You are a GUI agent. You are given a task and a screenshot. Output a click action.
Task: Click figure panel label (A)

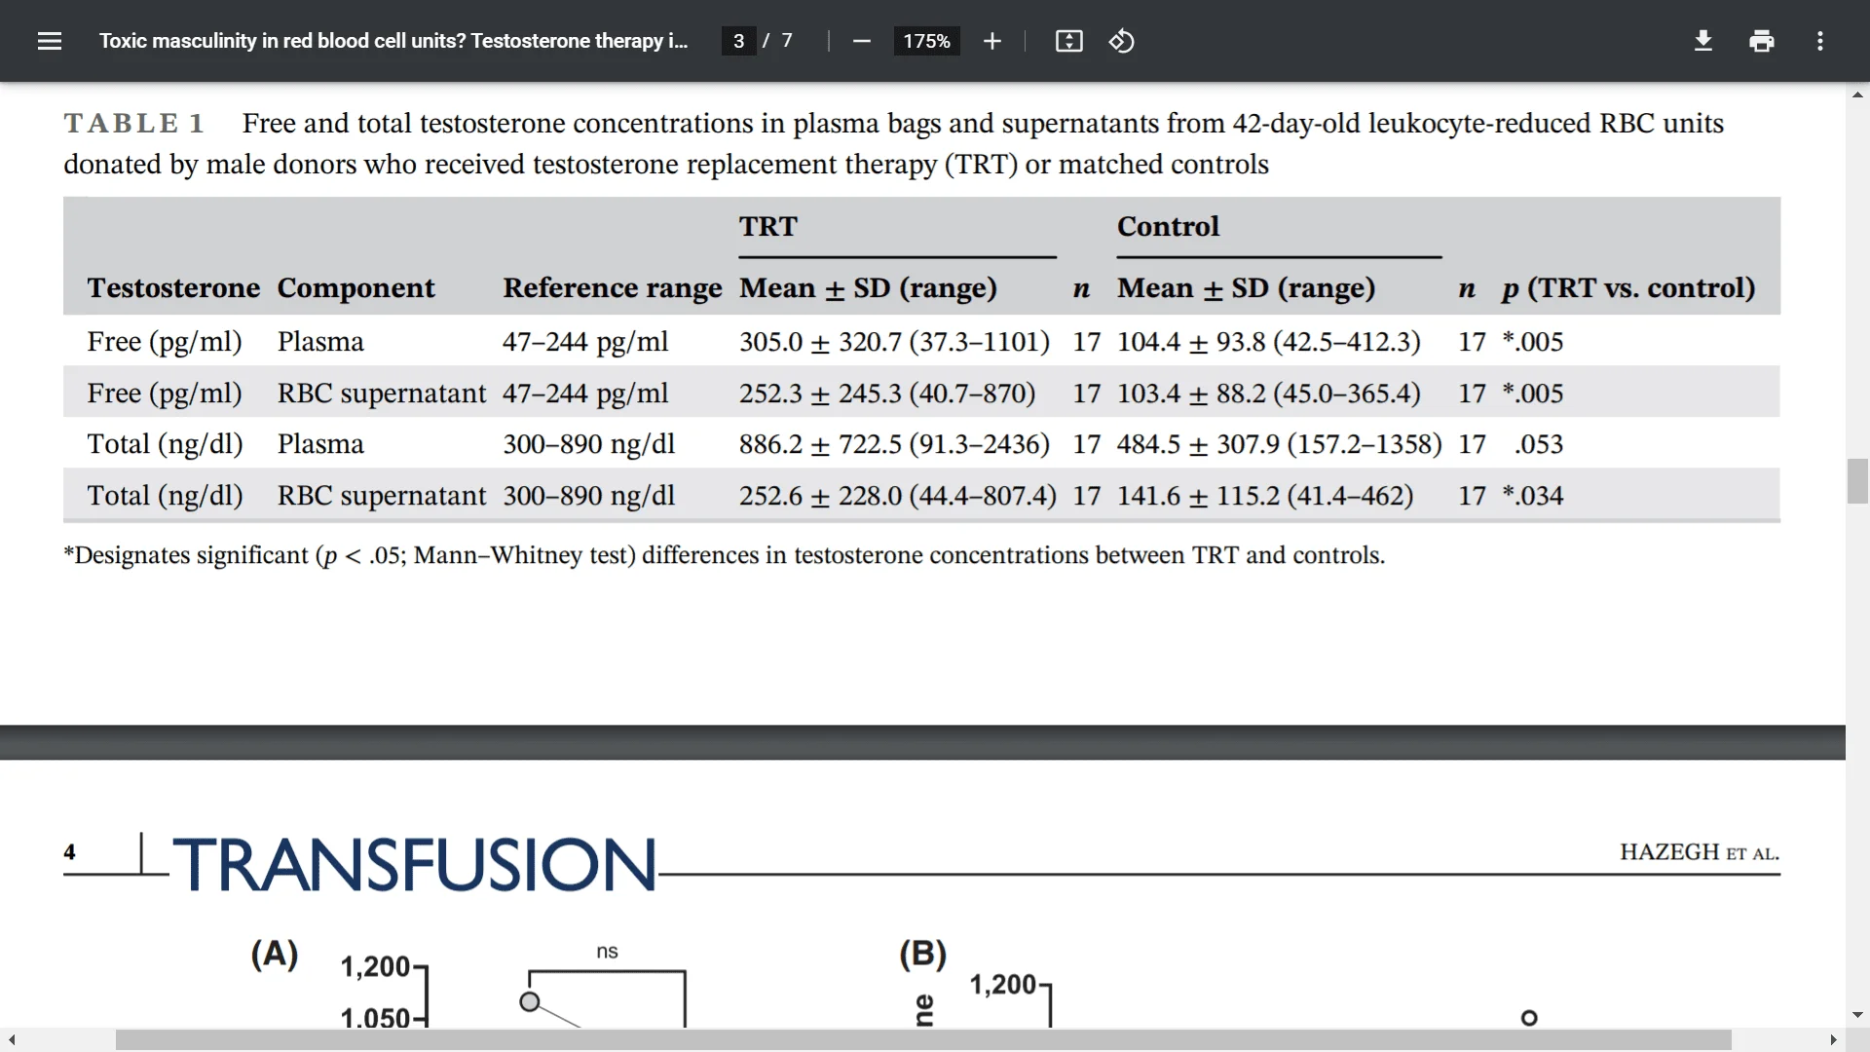274,954
